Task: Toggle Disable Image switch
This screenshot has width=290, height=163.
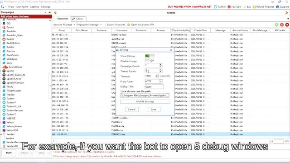Action: [x=150, y=61]
